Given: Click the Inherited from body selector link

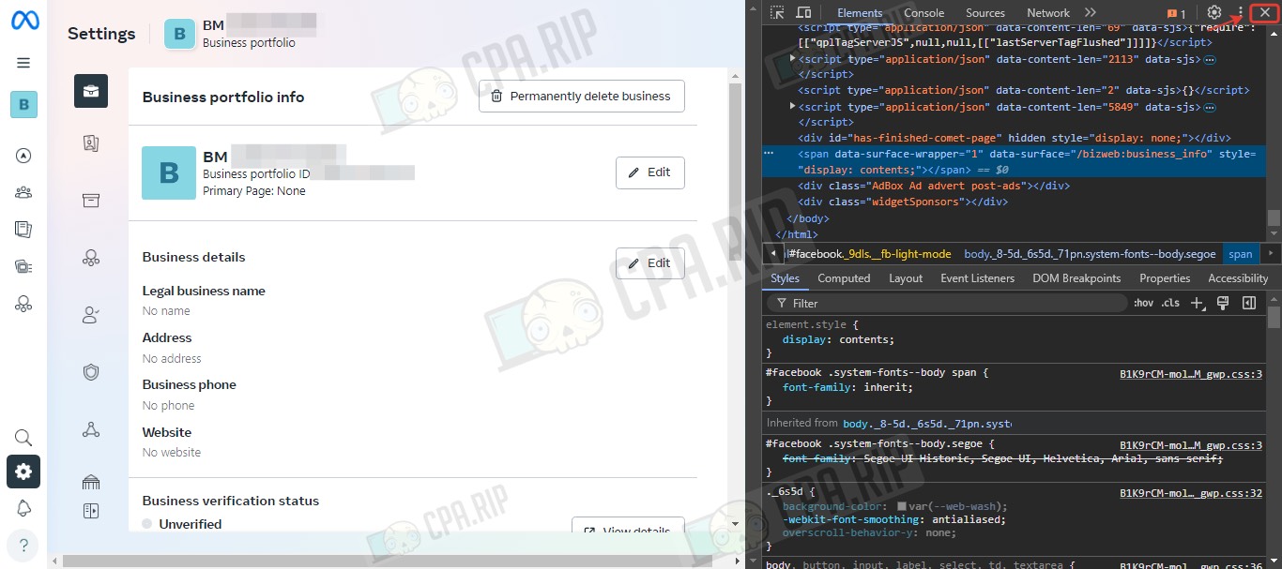Looking at the screenshot, I should (926, 424).
